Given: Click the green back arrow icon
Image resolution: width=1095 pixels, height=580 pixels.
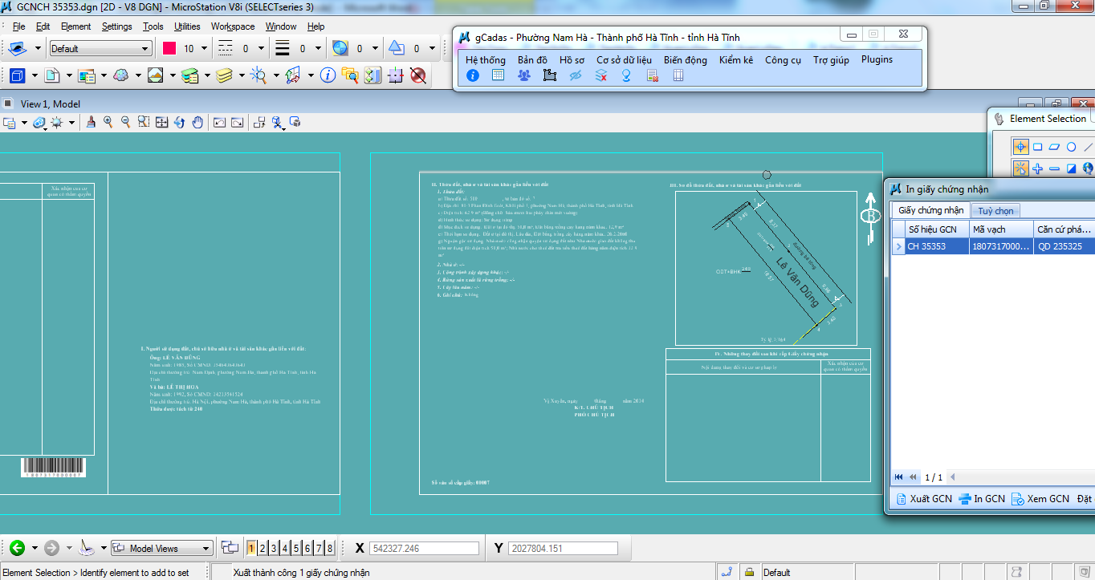Looking at the screenshot, I should point(17,548).
